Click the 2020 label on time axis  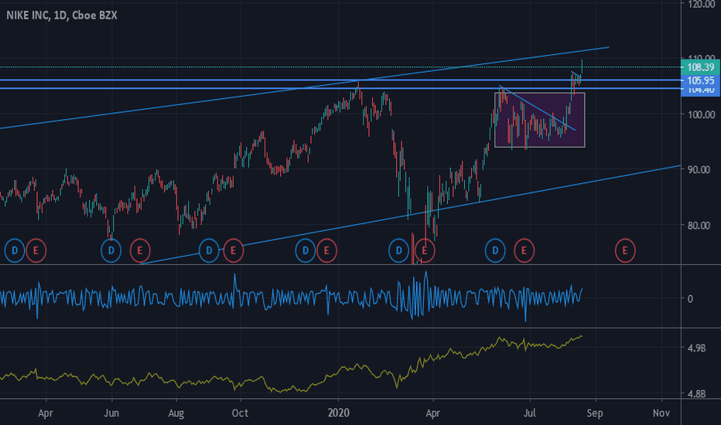339,413
